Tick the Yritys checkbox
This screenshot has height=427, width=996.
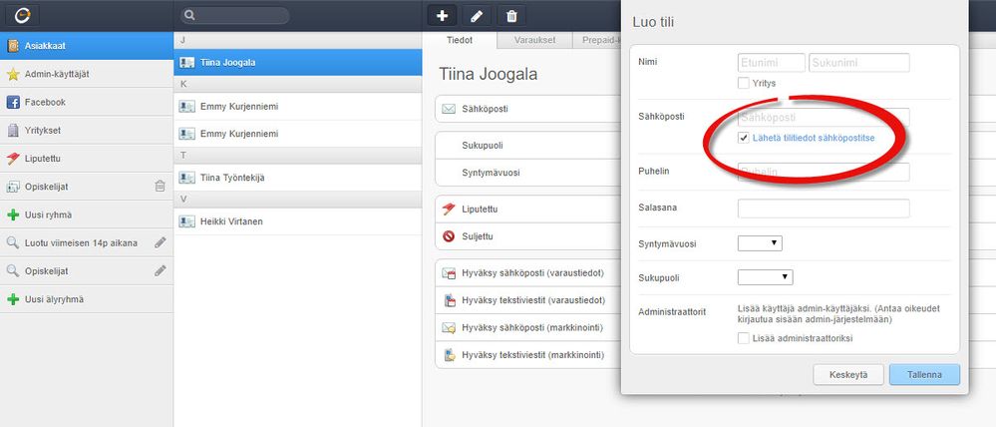click(x=743, y=83)
